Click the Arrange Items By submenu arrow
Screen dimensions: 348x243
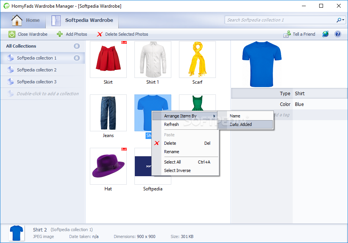(214, 116)
